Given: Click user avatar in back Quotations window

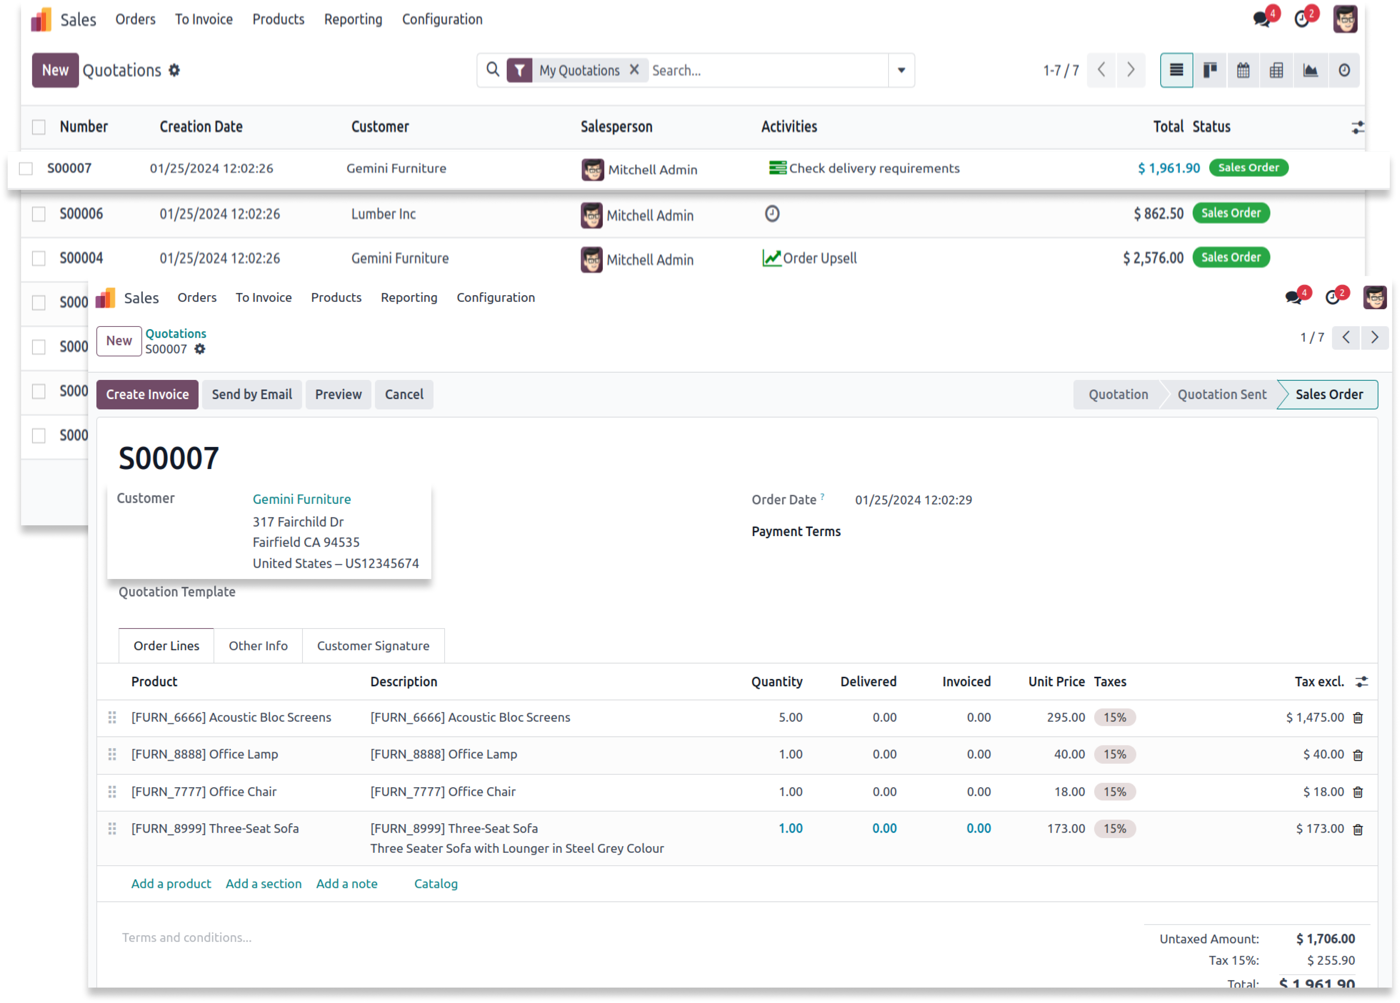Looking at the screenshot, I should [1344, 19].
